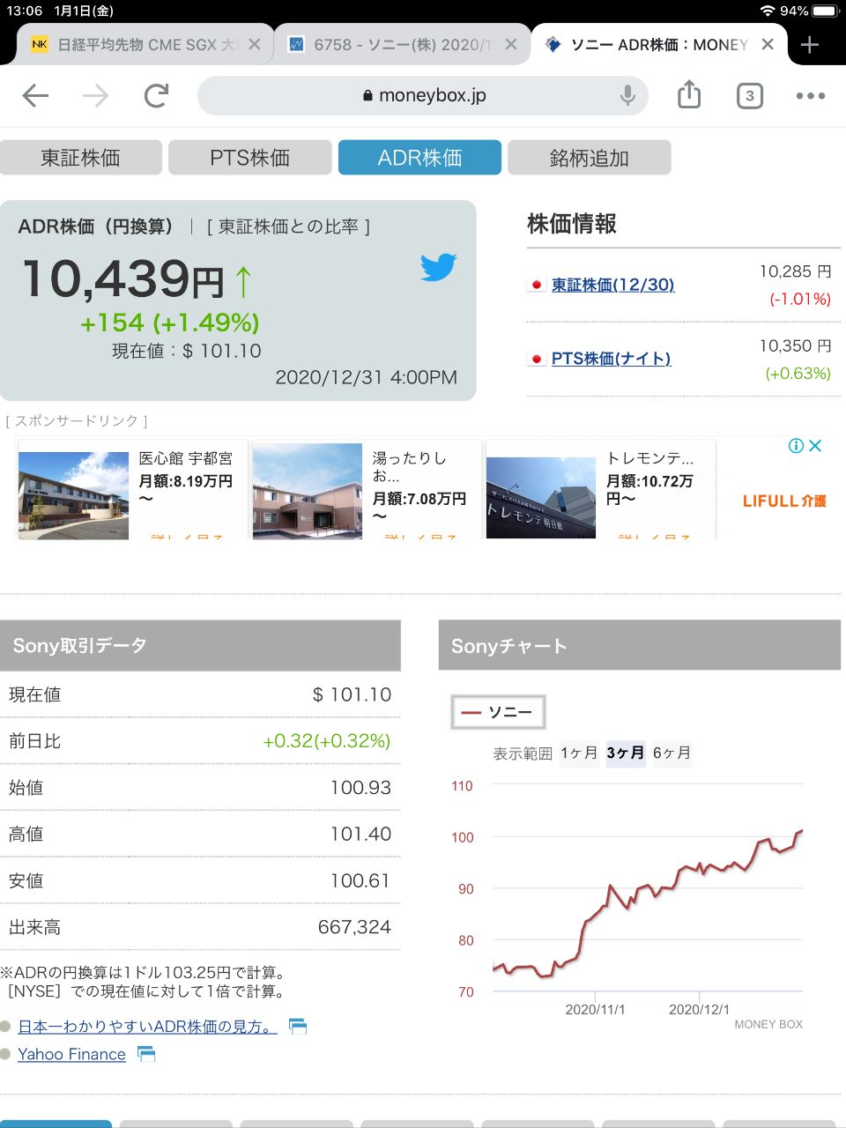Click the 前日比 +0.32(+0.32%) value

(326, 741)
